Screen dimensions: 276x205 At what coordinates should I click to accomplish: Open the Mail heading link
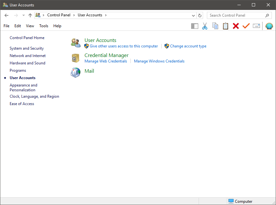click(89, 71)
